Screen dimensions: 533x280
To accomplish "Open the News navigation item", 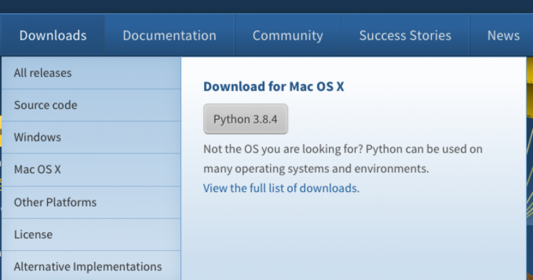I will click(x=503, y=35).
